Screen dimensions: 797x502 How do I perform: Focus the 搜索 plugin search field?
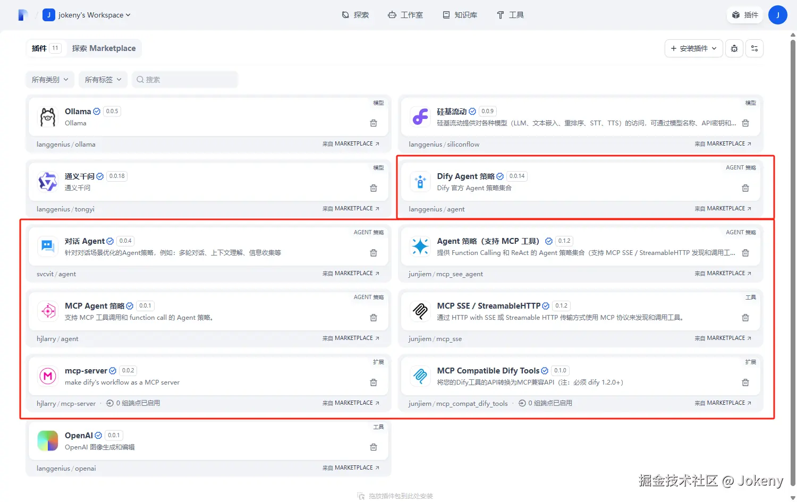(x=185, y=80)
